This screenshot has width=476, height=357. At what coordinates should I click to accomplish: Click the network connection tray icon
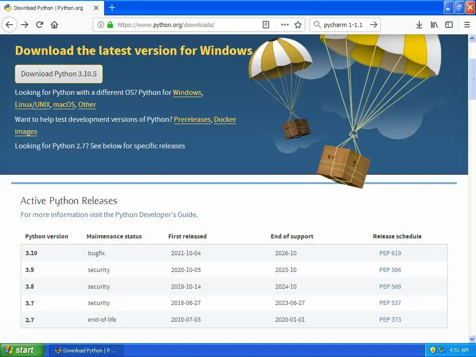(442, 350)
